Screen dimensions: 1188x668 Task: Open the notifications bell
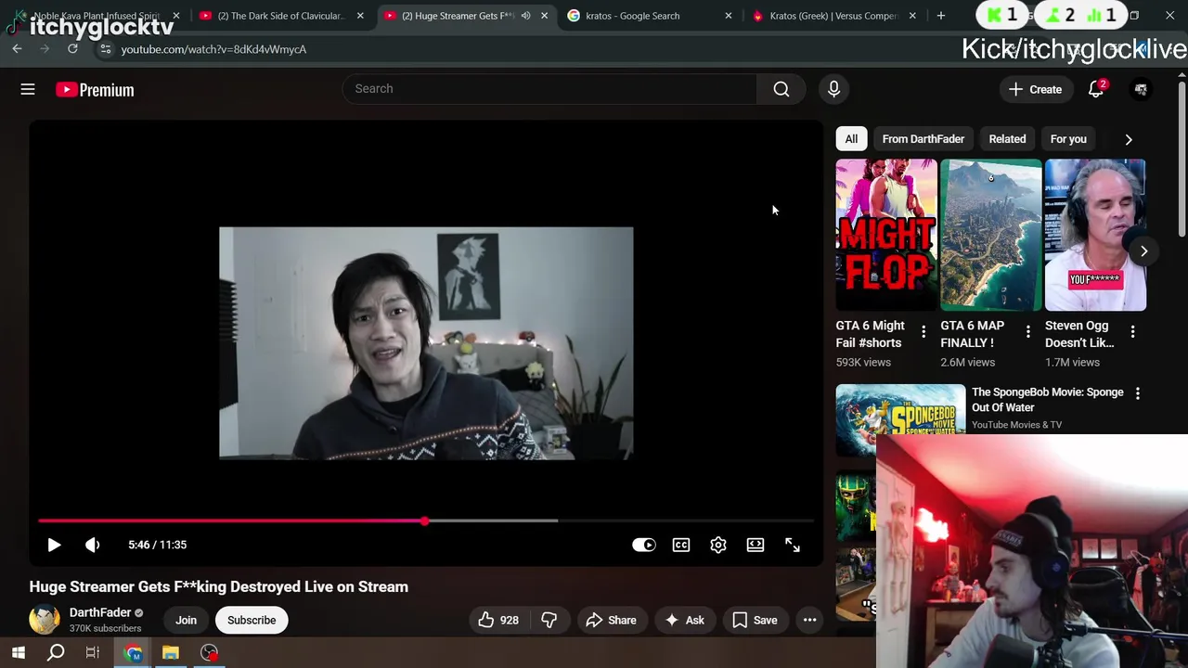coord(1096,89)
